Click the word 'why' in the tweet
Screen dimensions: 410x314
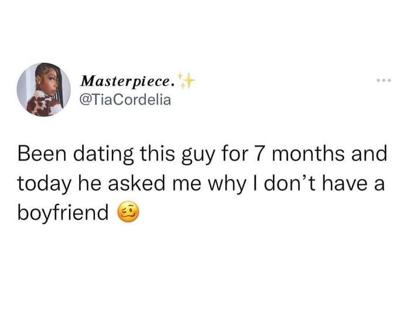coord(227,184)
